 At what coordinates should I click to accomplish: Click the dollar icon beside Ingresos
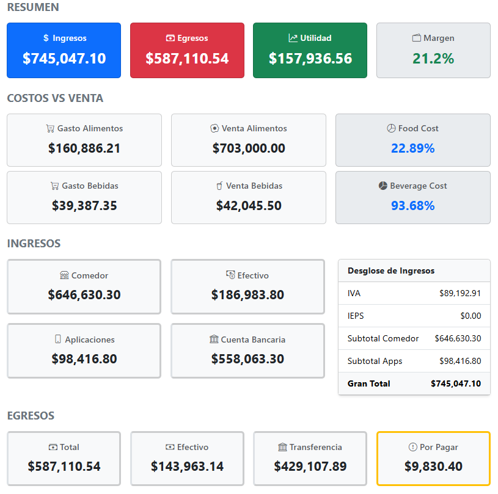[46, 38]
